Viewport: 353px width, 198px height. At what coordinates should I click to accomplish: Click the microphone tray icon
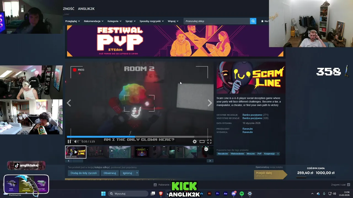point(324,194)
